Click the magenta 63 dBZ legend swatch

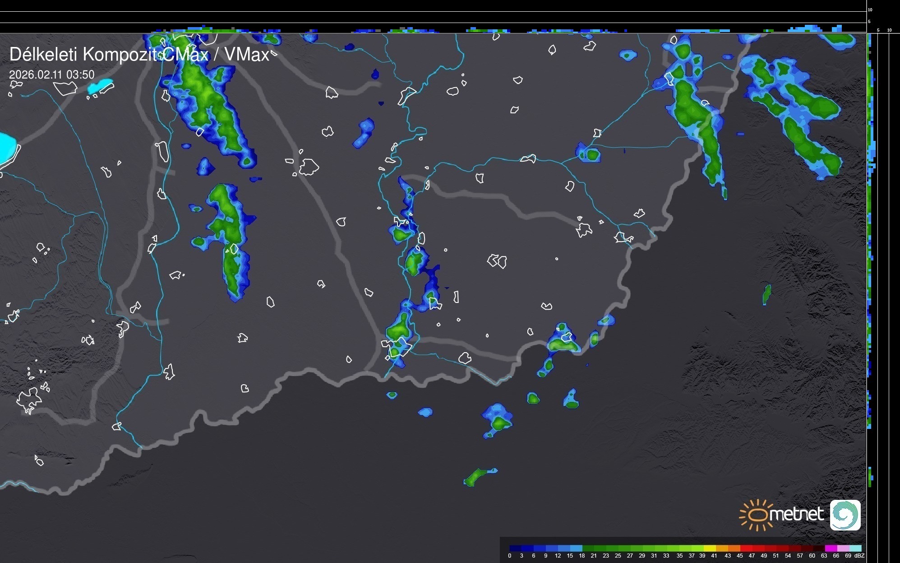(x=831, y=548)
